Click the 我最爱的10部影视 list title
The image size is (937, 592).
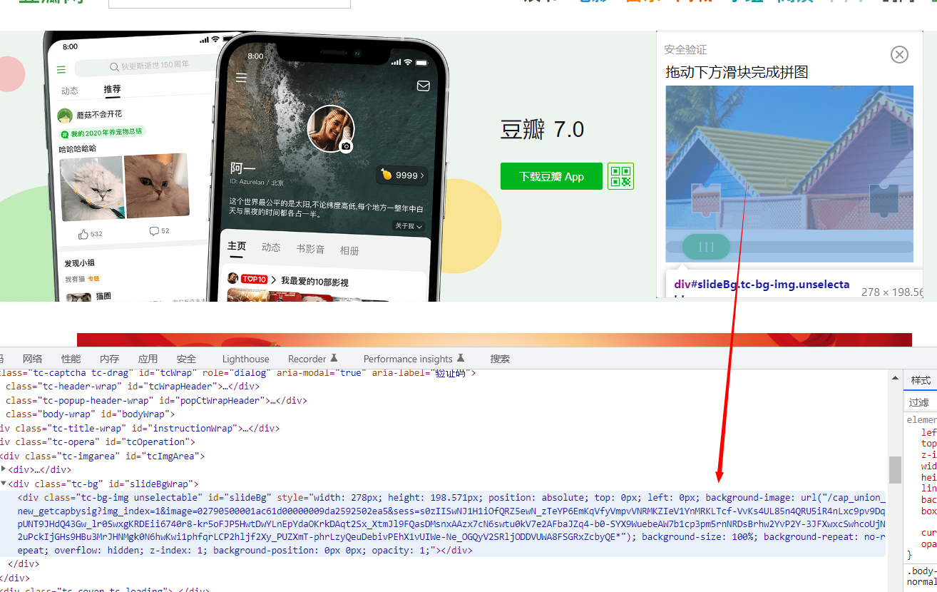point(314,282)
